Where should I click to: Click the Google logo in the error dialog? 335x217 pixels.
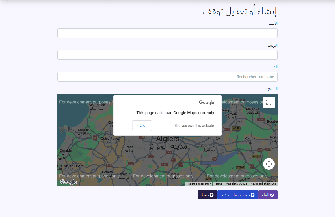click(x=206, y=103)
